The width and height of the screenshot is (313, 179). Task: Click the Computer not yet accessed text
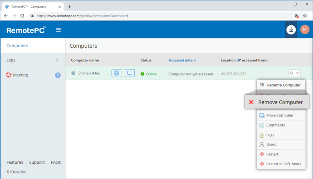click(x=191, y=74)
